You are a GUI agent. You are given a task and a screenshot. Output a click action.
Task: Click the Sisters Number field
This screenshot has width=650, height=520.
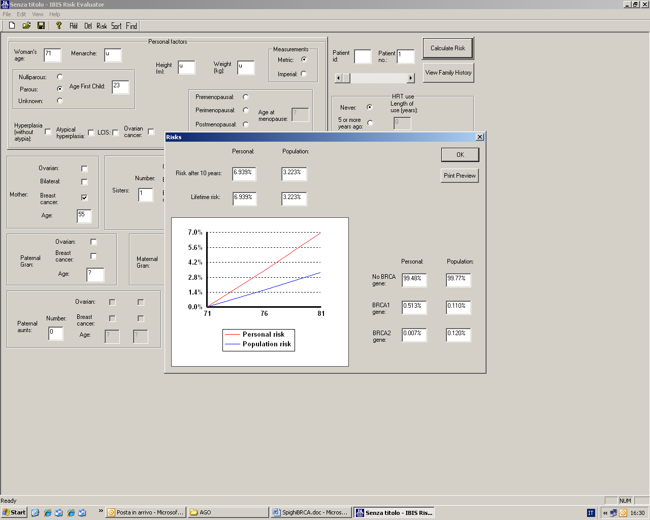(146, 195)
